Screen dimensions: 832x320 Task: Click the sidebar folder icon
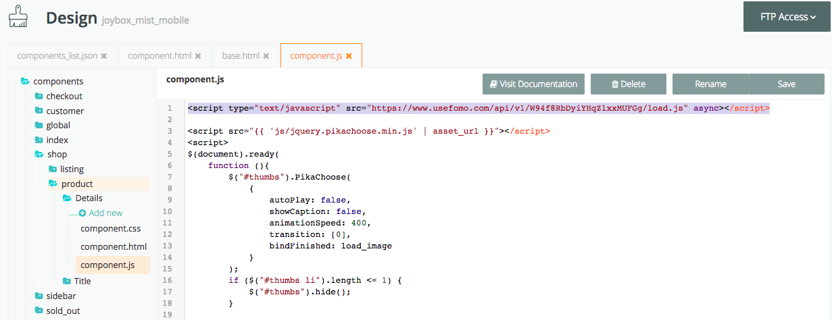[x=39, y=296]
